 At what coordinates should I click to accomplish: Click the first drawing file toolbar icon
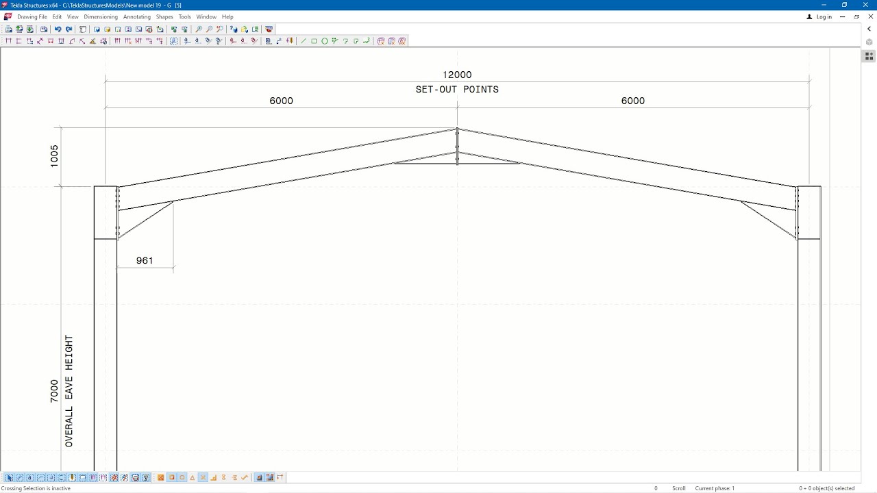(9, 29)
